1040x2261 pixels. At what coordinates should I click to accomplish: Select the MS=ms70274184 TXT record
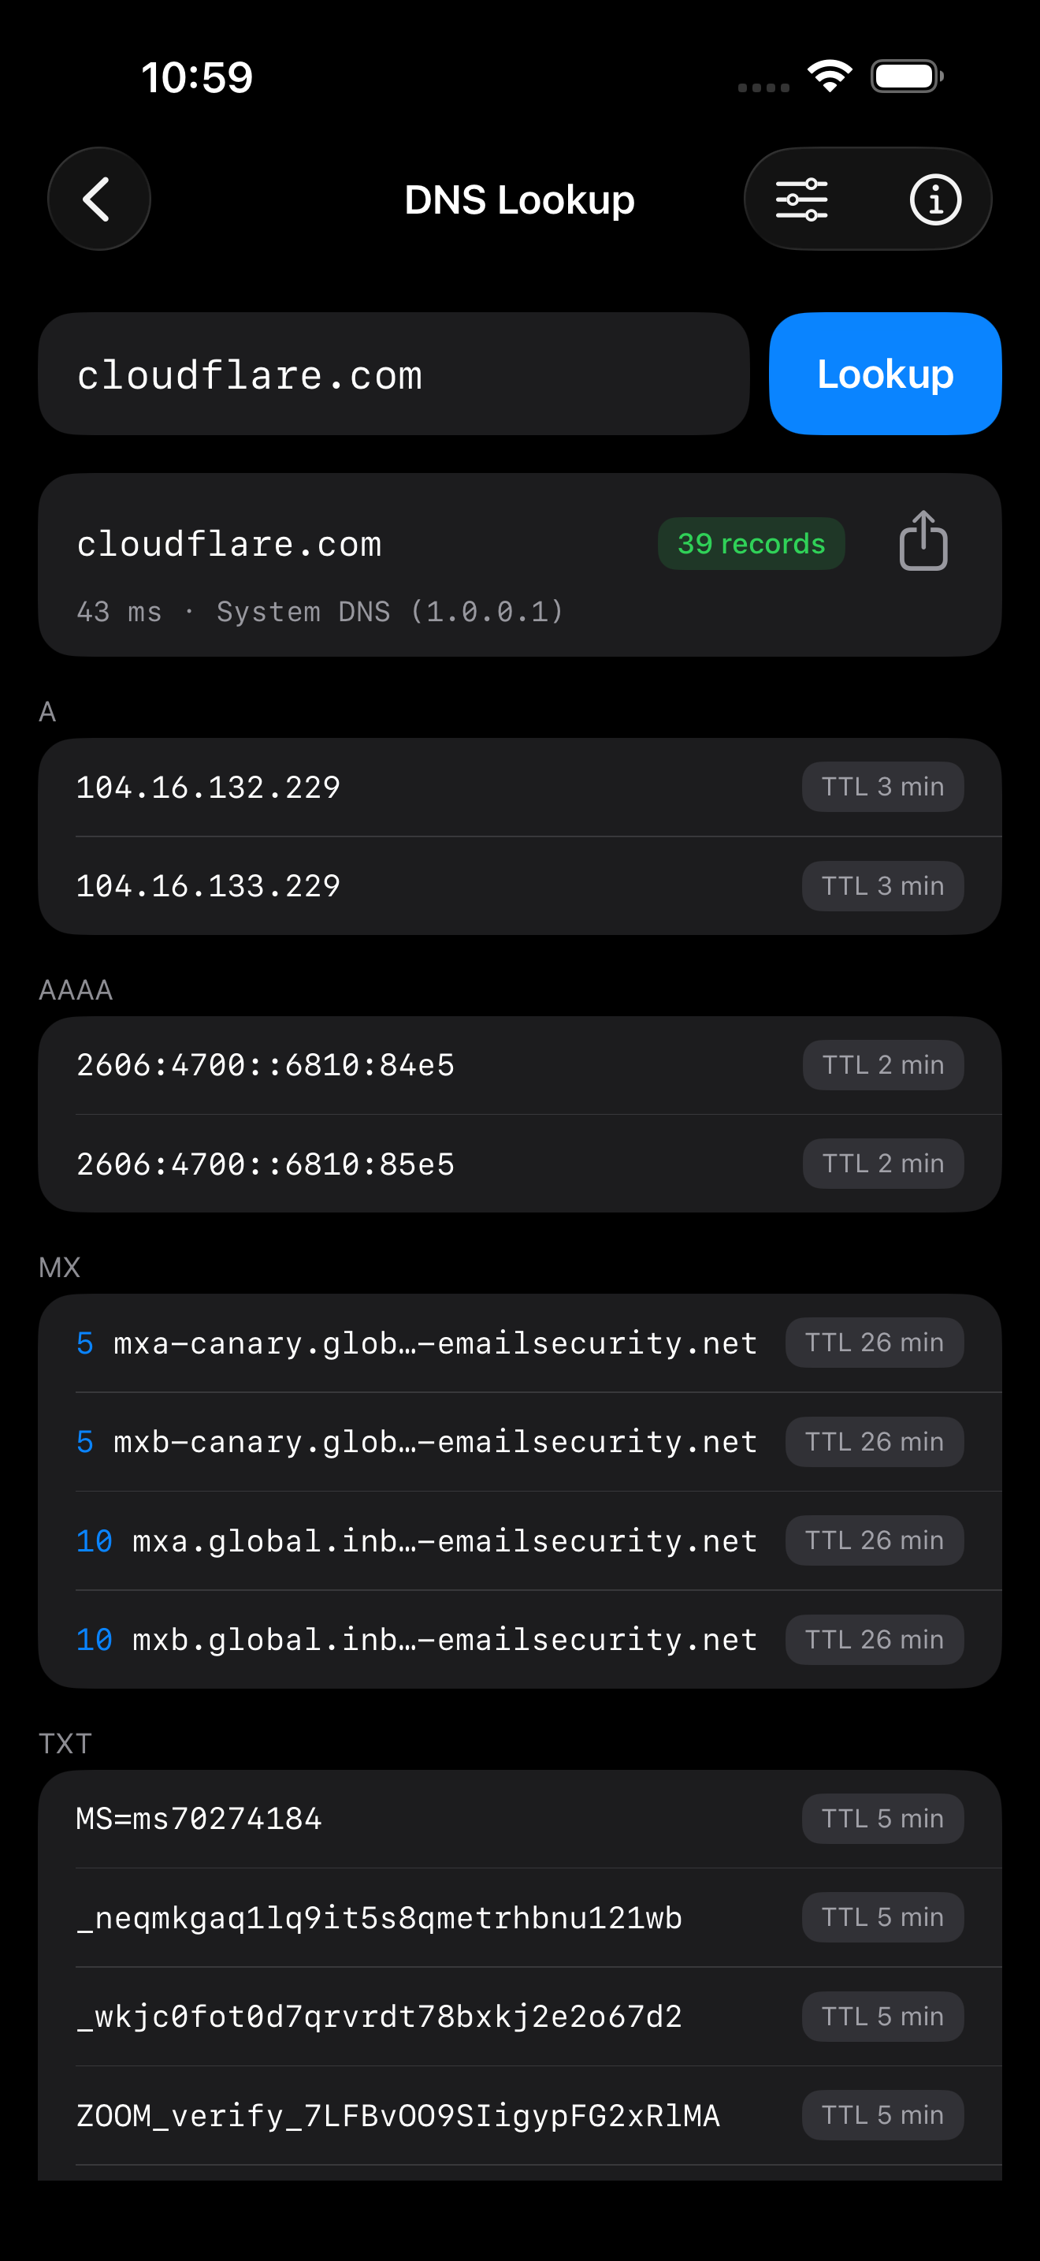pyautogui.click(x=520, y=1820)
